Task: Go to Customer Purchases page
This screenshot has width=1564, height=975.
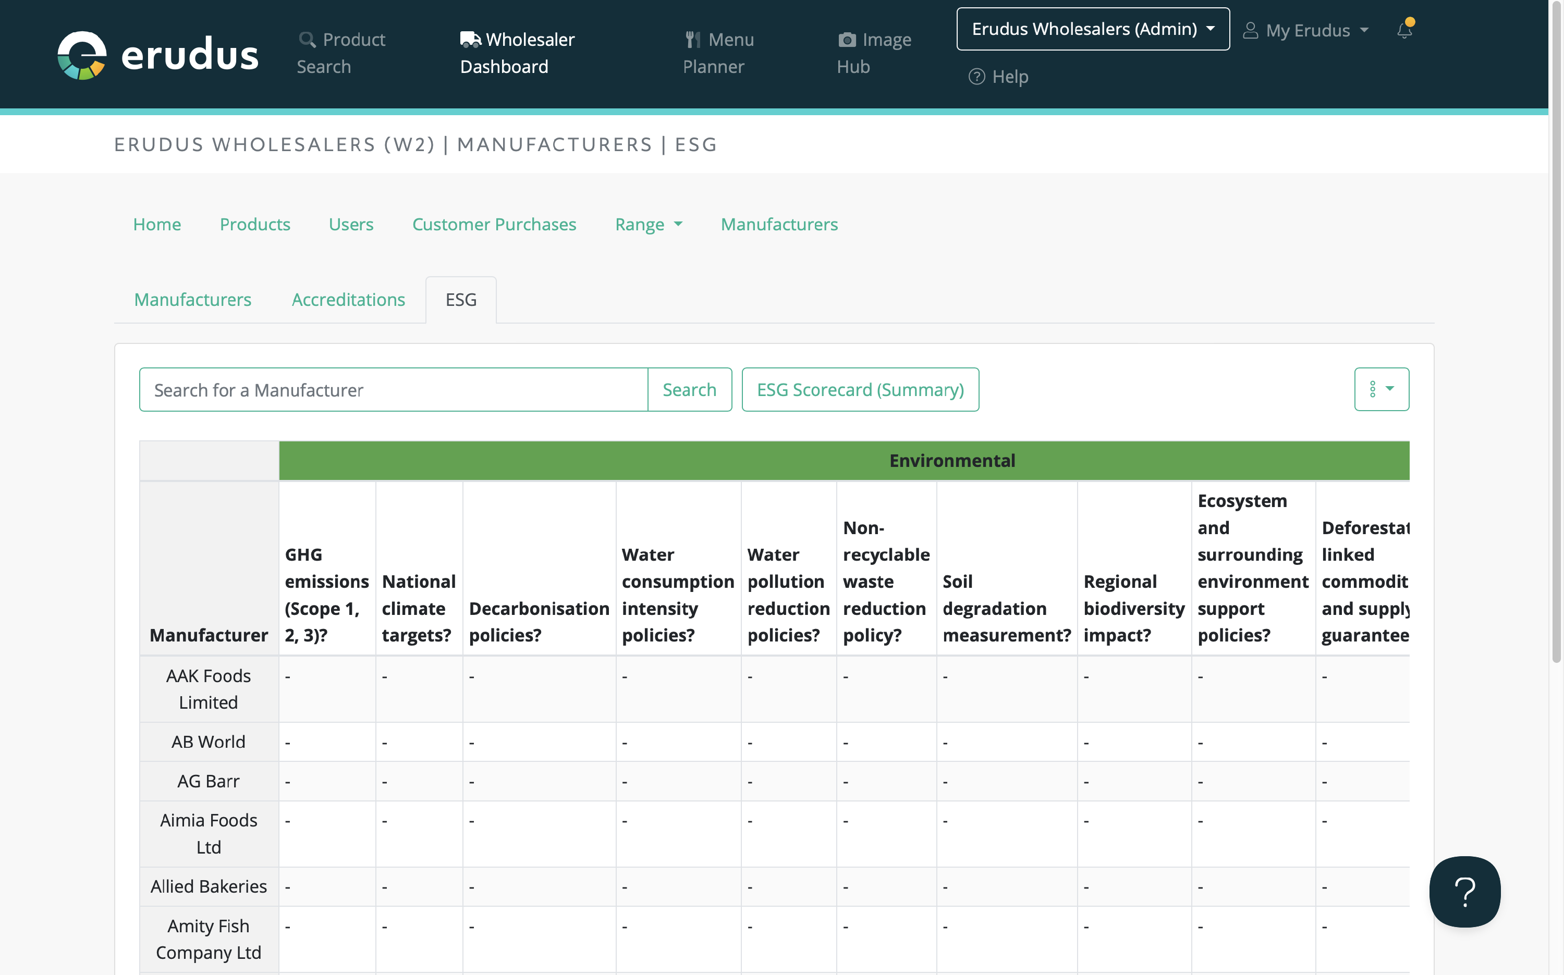Action: click(x=494, y=225)
